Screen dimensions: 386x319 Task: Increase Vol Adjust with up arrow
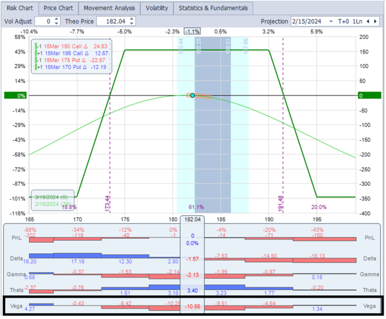[56, 19]
